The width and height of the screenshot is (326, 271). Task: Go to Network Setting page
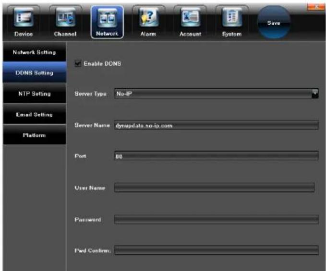coord(35,52)
